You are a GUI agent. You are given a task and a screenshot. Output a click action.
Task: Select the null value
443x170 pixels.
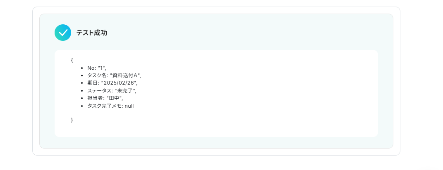click(129, 106)
